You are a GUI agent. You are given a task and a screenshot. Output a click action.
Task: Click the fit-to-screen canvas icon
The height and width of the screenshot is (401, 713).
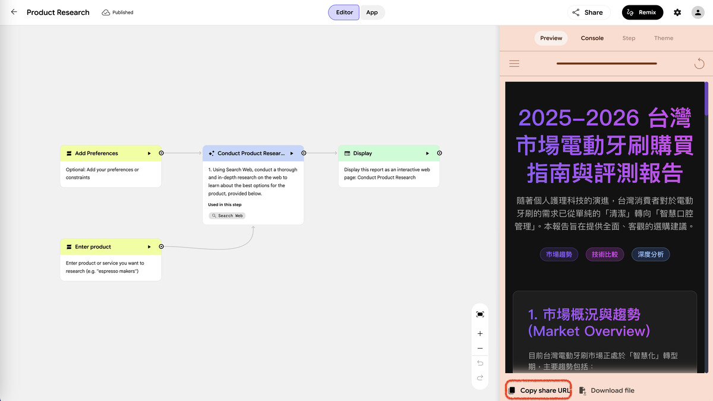[480, 314]
